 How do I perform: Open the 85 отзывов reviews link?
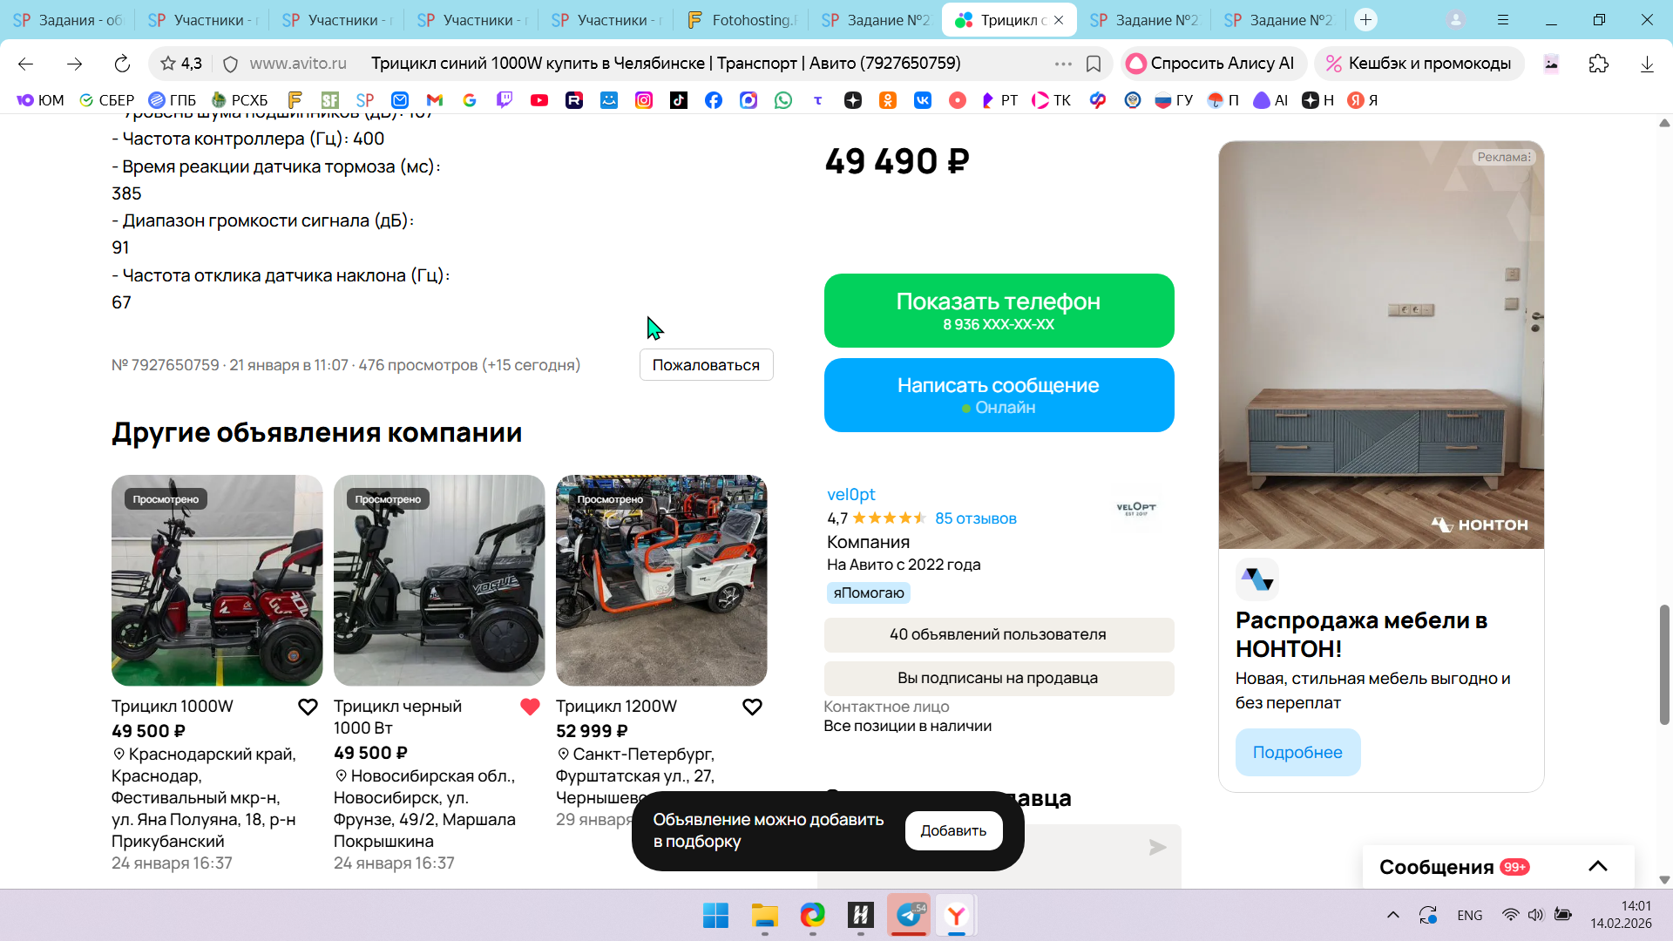[x=975, y=518]
